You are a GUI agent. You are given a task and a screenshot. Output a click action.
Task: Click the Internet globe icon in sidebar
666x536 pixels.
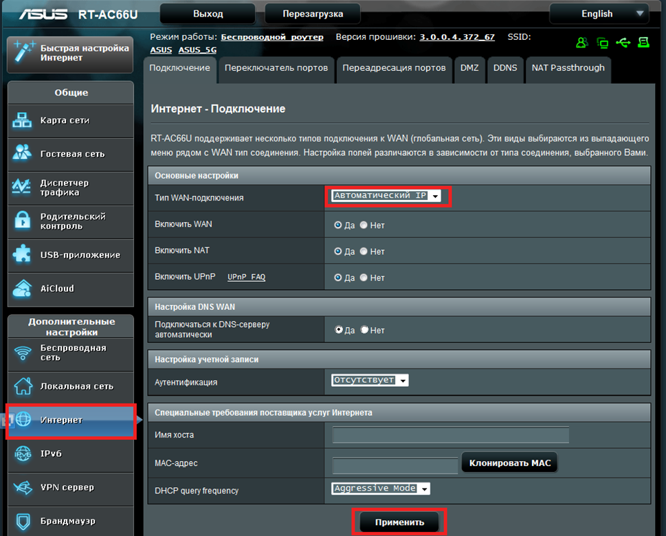[23, 420]
